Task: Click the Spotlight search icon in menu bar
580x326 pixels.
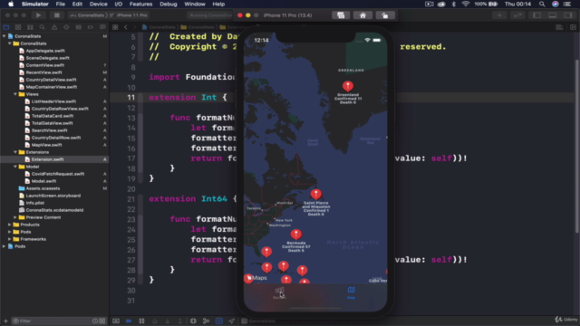Action: click(x=542, y=4)
